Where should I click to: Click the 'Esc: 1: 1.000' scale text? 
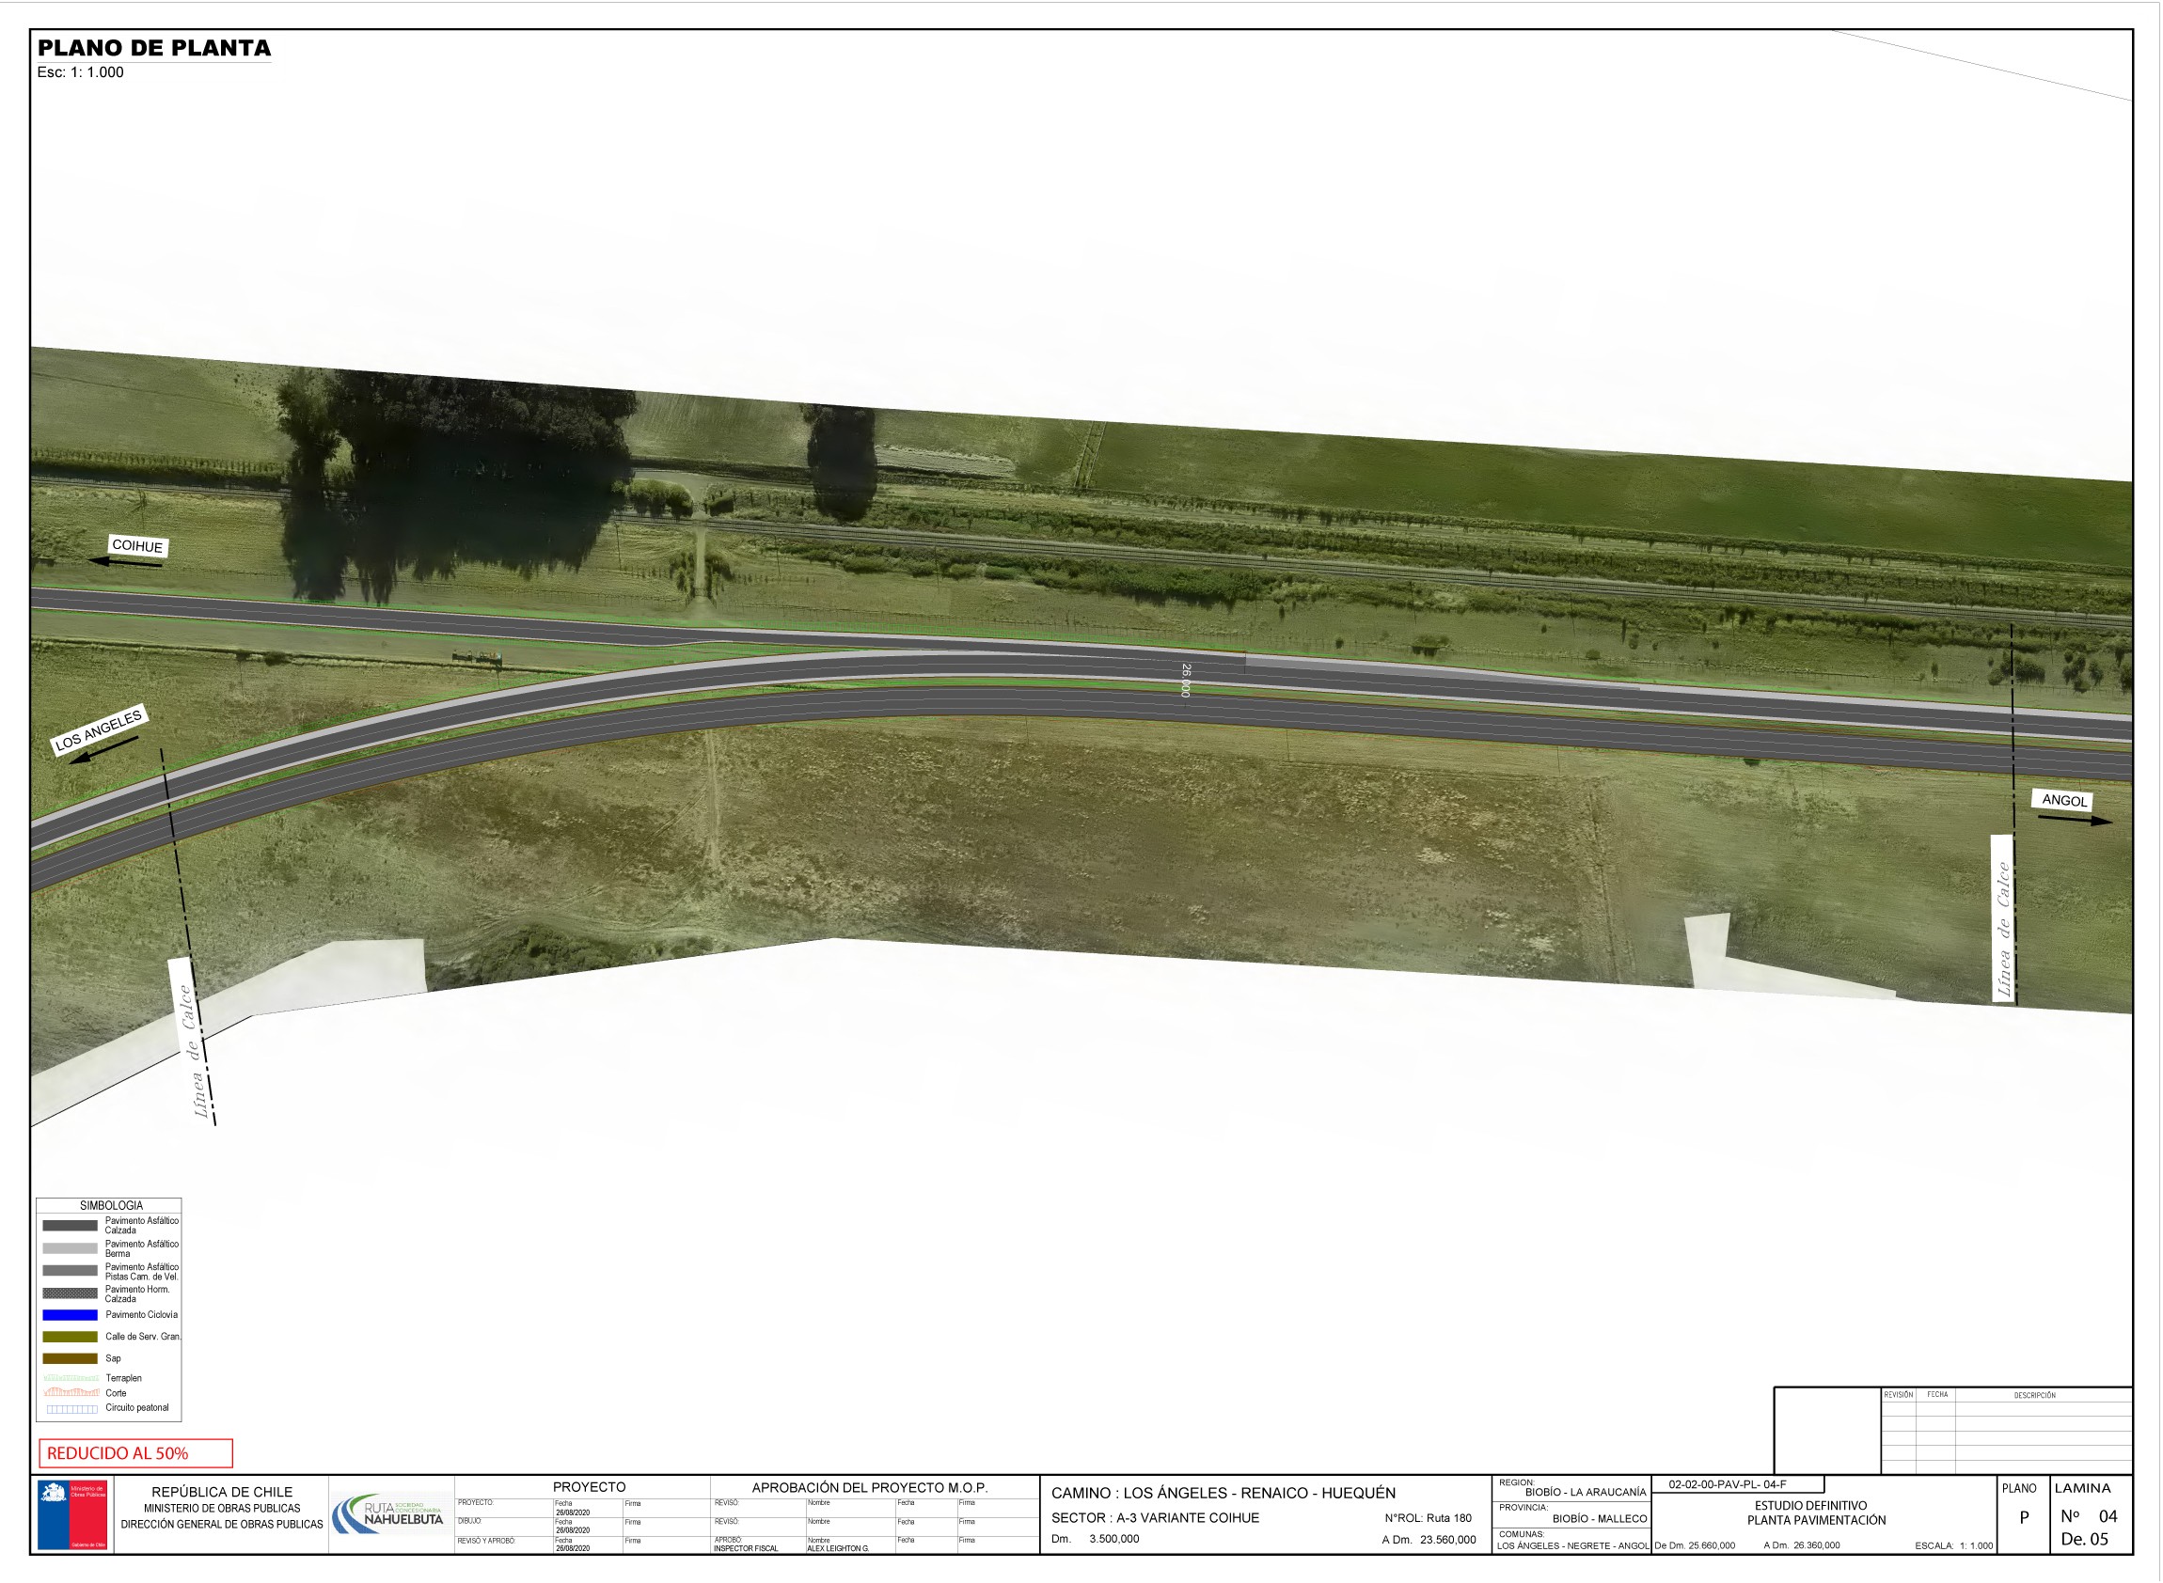(x=81, y=72)
